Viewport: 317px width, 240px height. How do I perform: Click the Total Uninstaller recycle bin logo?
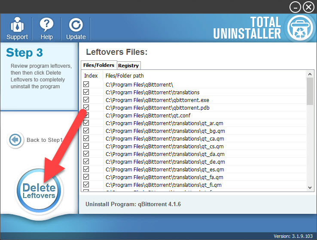pyautogui.click(x=300, y=28)
